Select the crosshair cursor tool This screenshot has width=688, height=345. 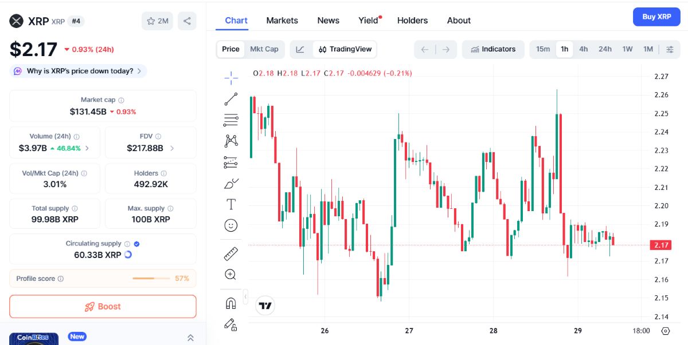click(x=231, y=78)
